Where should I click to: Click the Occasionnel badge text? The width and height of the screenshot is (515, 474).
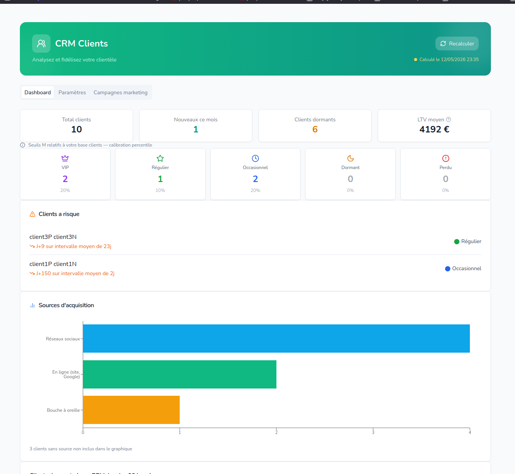466,269
